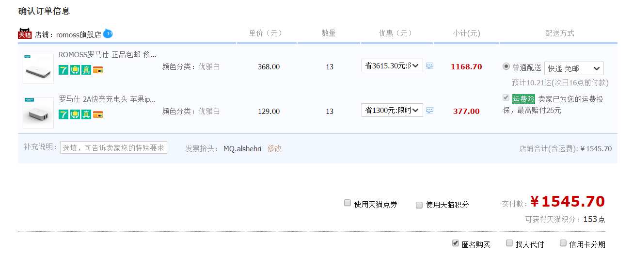Click the 补充说明 remarks input field
This screenshot has height=257, width=633.
point(113,148)
